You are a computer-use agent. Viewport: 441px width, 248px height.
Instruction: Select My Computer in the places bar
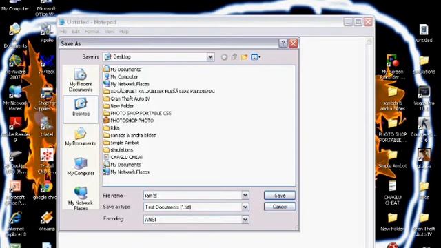[x=81, y=167]
